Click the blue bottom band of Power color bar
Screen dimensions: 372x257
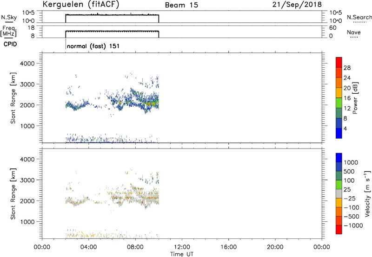click(x=339, y=133)
